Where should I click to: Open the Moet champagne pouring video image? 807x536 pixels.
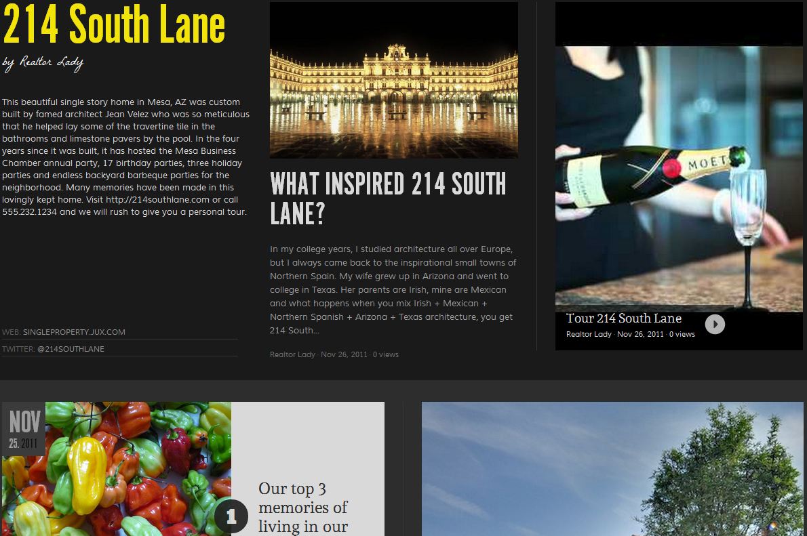click(x=679, y=179)
